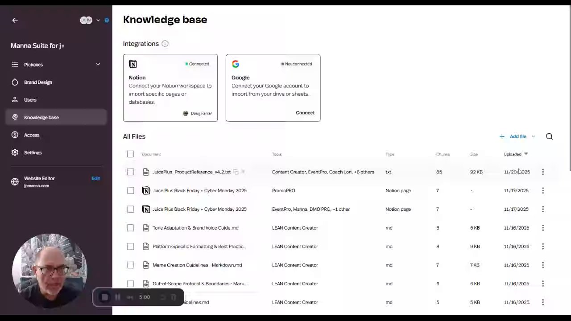The height and width of the screenshot is (321, 571).
Task: Copy icon beside JuicePlus_ProductReference filename
Action: point(236,172)
